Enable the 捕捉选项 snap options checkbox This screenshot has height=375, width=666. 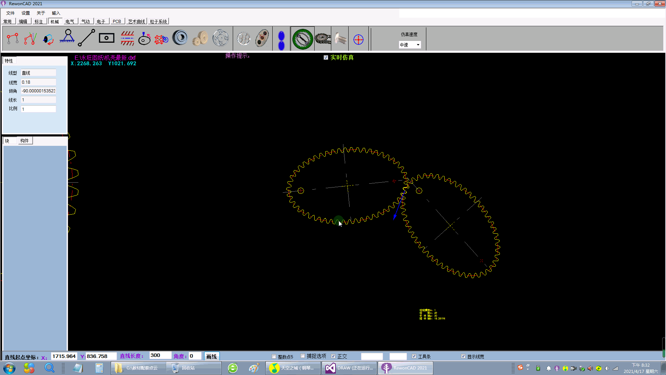coord(302,356)
